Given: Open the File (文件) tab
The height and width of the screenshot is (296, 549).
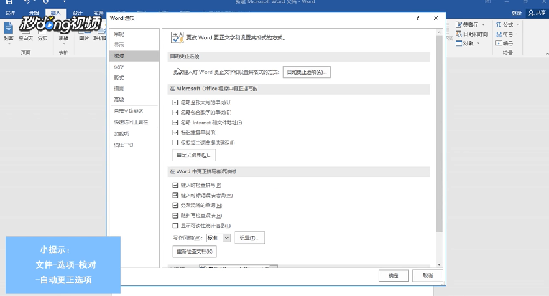Looking at the screenshot, I should click(11, 13).
